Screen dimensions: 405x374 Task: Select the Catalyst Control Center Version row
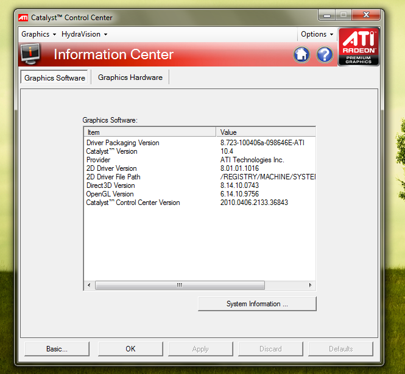[x=200, y=203]
